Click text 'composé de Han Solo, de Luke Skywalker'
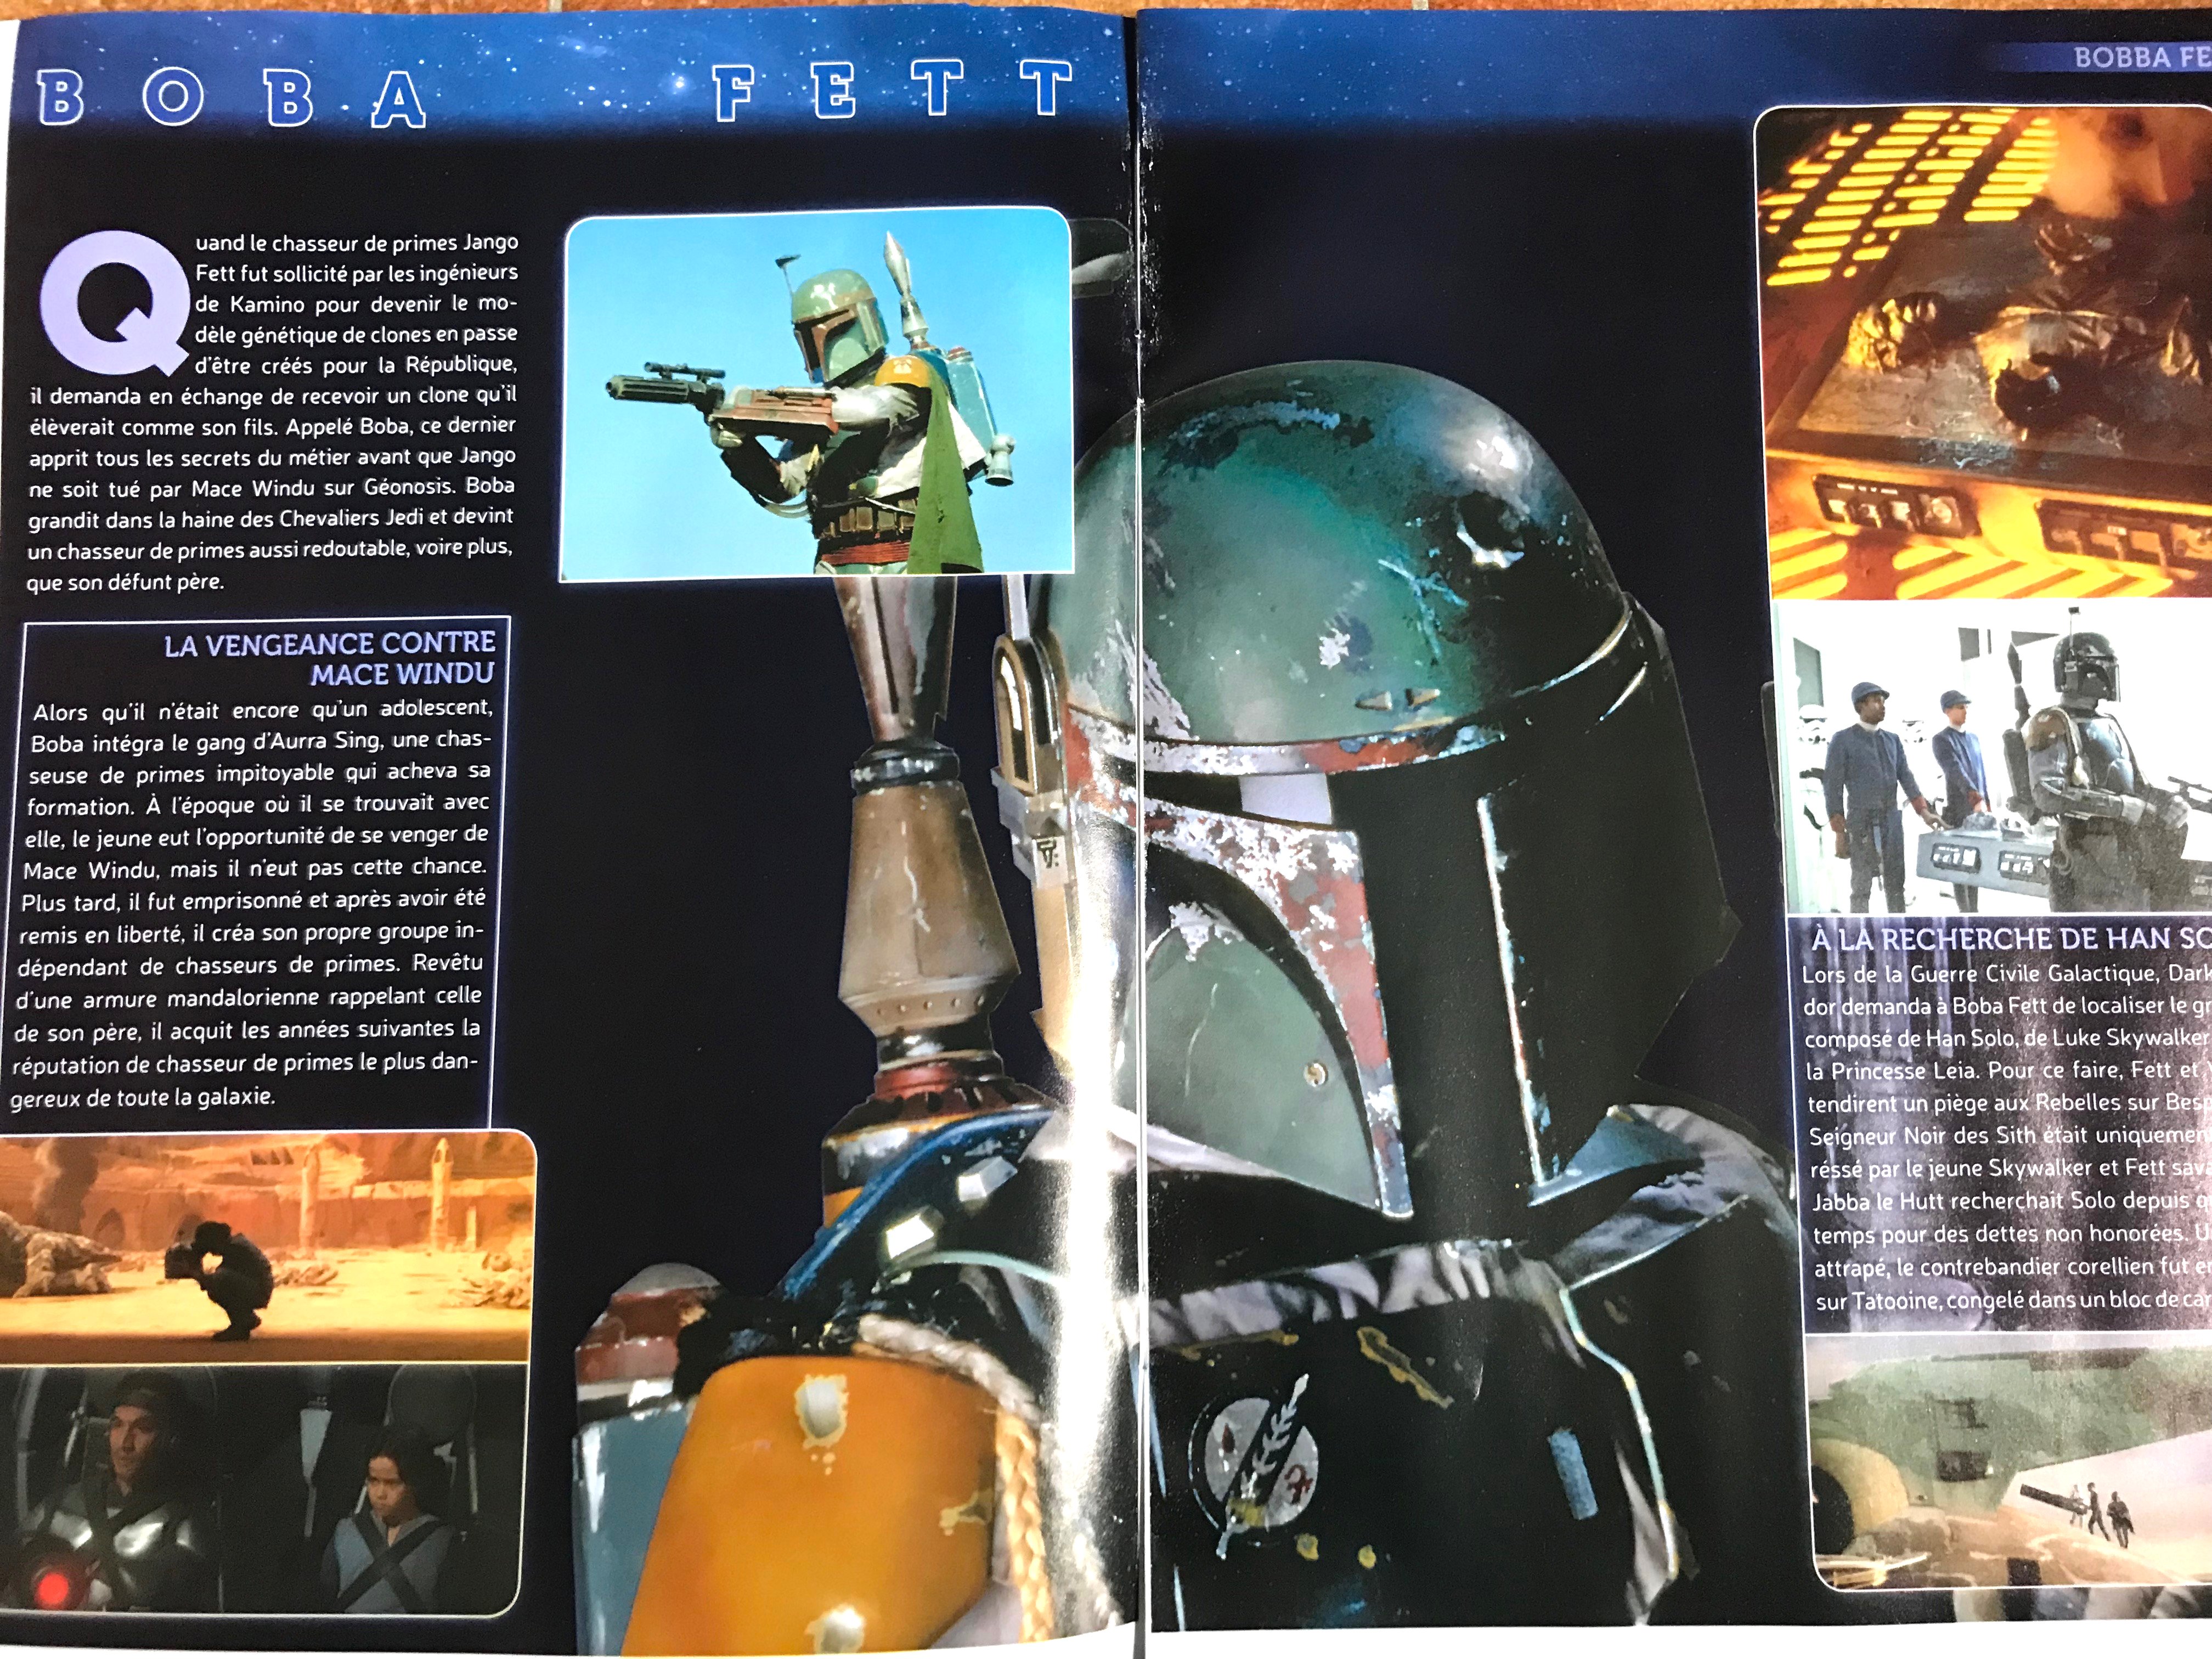Image resolution: width=2212 pixels, height=1659 pixels. point(2006,1039)
